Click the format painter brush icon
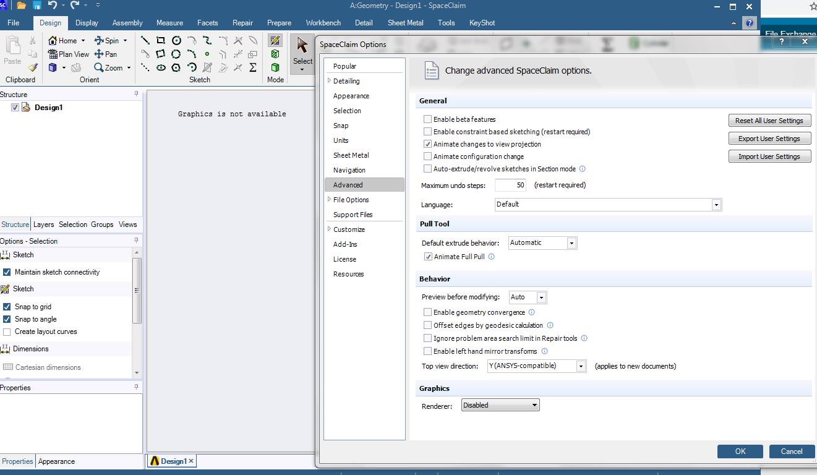The image size is (817, 475). tap(33, 67)
